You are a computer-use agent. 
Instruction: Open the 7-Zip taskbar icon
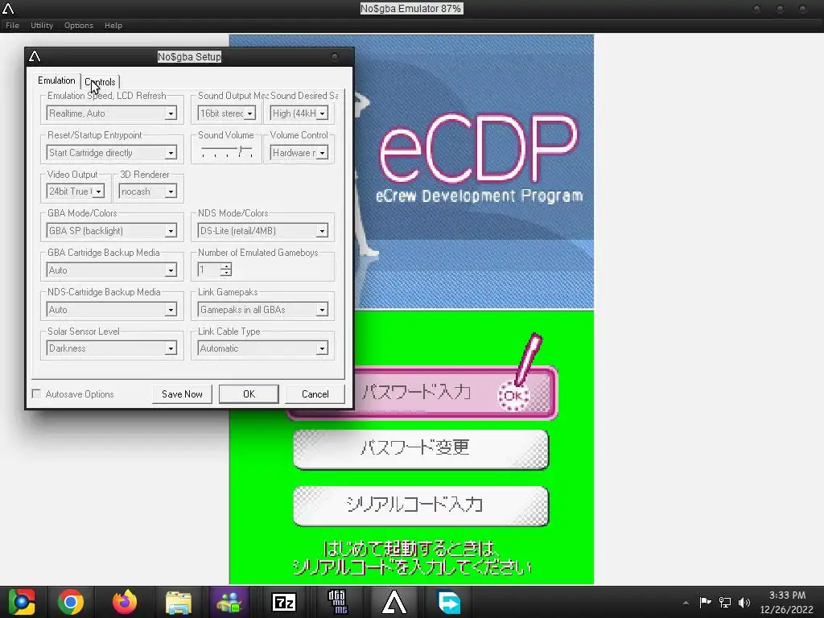click(284, 602)
